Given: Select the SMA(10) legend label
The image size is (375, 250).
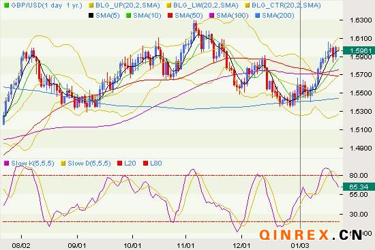Looking at the screenshot, I should click(x=147, y=16).
